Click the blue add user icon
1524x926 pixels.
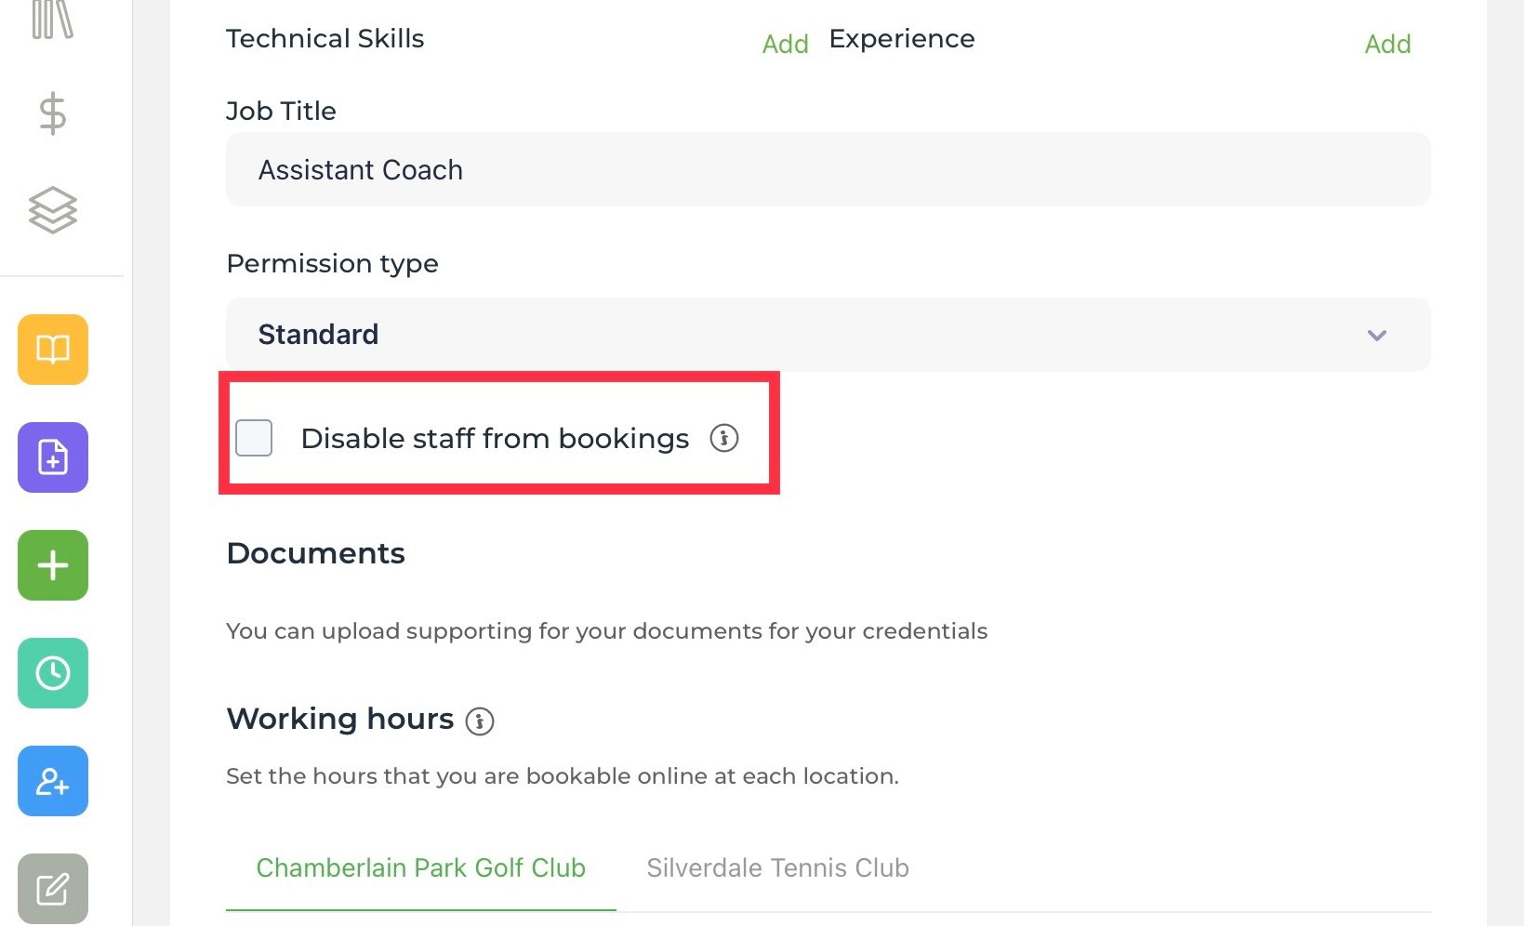[x=53, y=781]
